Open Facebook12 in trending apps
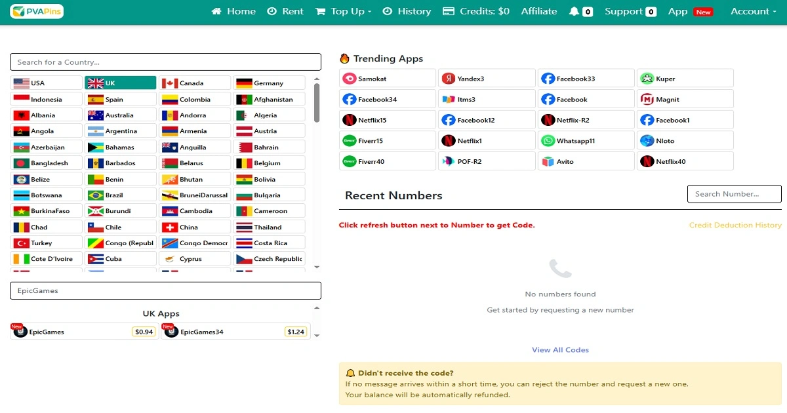Viewport: 787px width, 413px height. click(487, 120)
